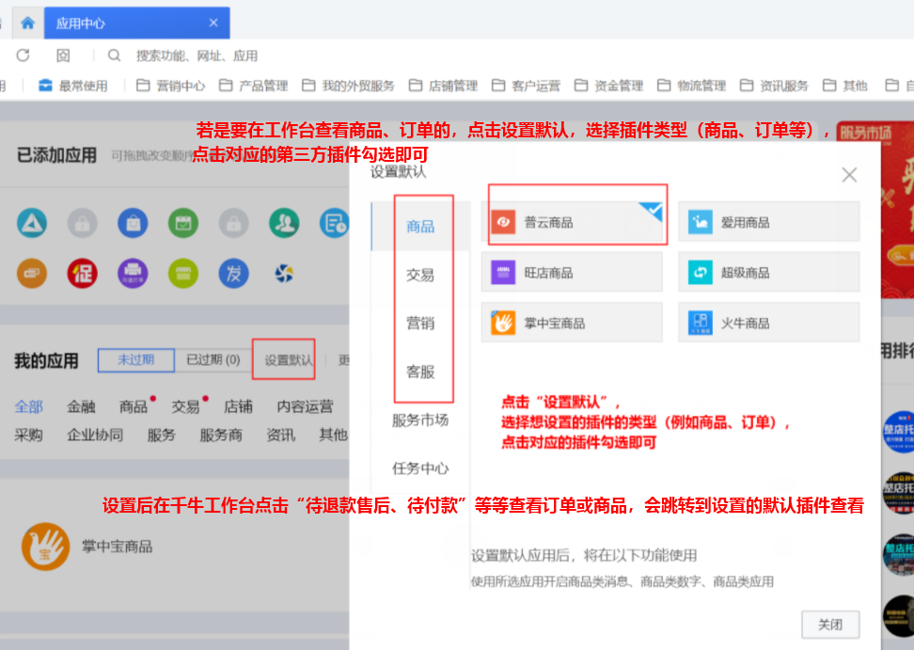914x650 pixels.
Task: Click the refresh icon in the toolbar
Action: click(23, 55)
